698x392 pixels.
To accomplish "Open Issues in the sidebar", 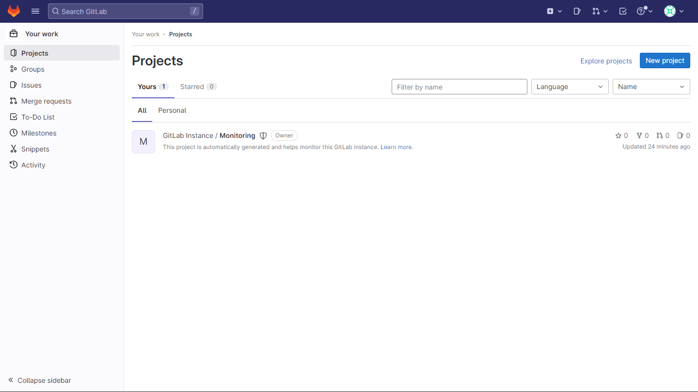I will coord(62,85).
